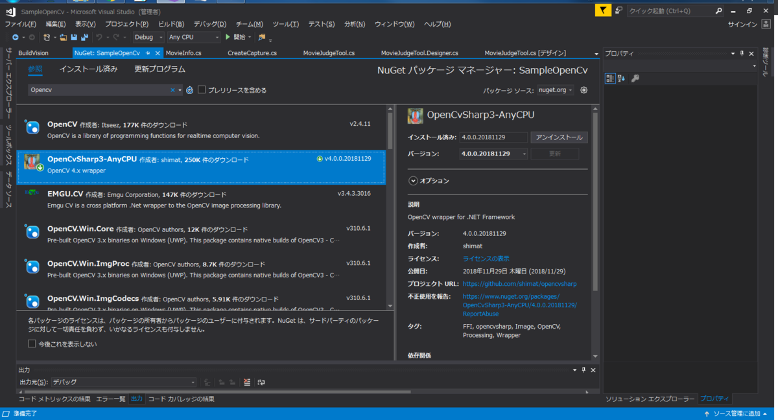Click the Opencv search input field
Viewport: 778px width, 420px height.
click(99, 90)
